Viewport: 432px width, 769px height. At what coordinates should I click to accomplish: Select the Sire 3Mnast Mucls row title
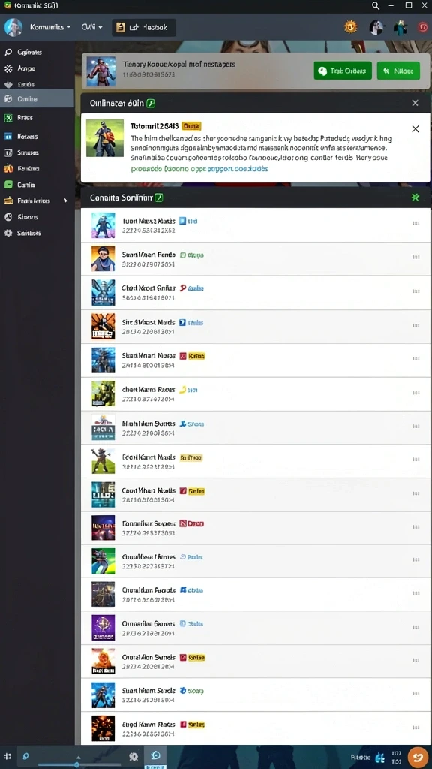pyautogui.click(x=148, y=323)
